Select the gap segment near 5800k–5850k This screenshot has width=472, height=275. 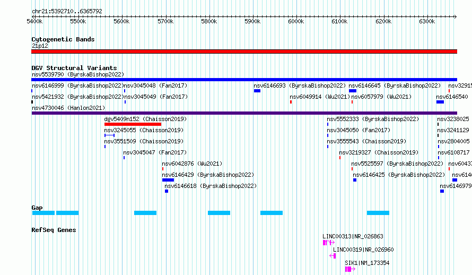219,213
